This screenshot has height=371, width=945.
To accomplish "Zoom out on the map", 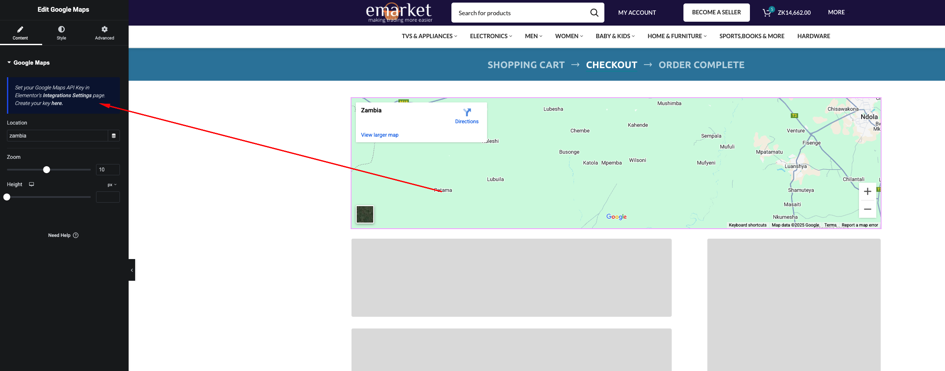I will pyautogui.click(x=868, y=209).
